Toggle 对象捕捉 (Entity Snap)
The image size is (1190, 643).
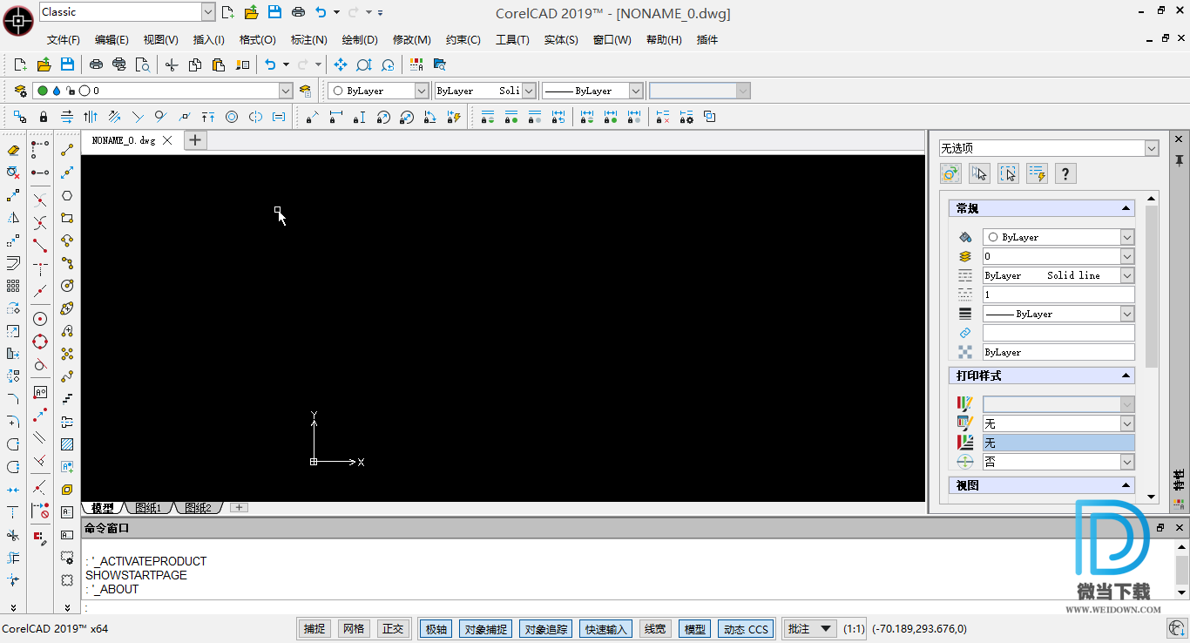[485, 629]
